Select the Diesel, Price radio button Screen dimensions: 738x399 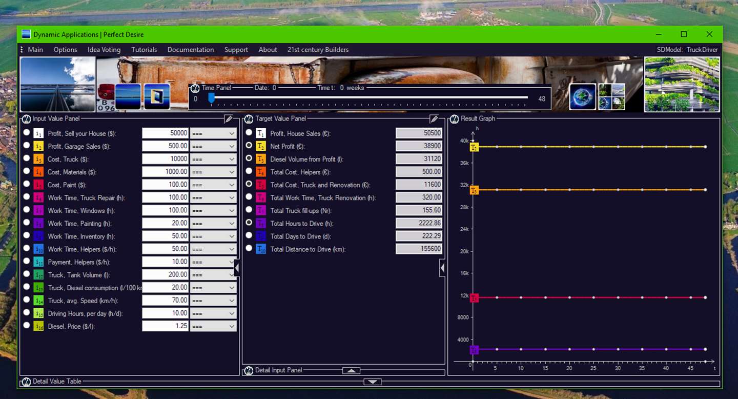pyautogui.click(x=27, y=325)
